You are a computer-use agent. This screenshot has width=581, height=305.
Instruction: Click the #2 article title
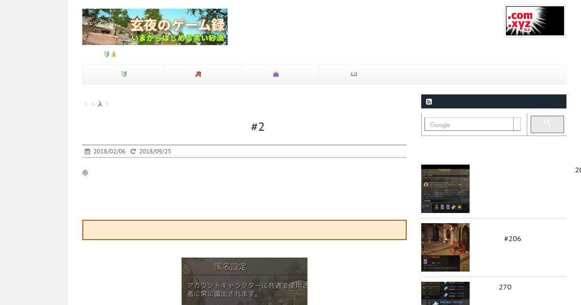point(258,127)
